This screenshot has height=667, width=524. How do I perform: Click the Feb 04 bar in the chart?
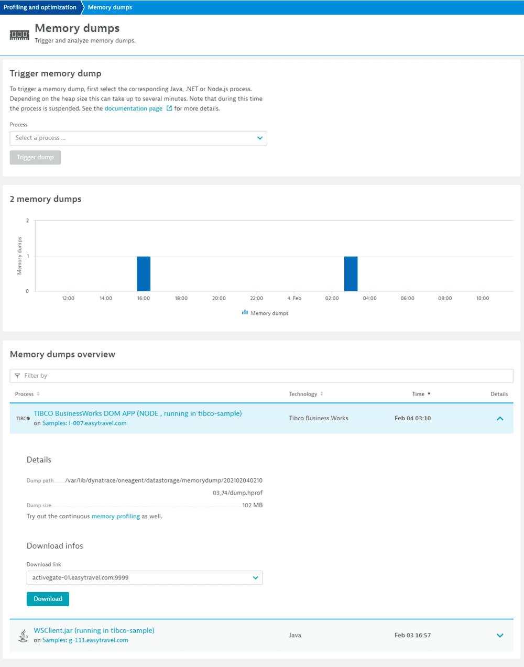coord(351,273)
